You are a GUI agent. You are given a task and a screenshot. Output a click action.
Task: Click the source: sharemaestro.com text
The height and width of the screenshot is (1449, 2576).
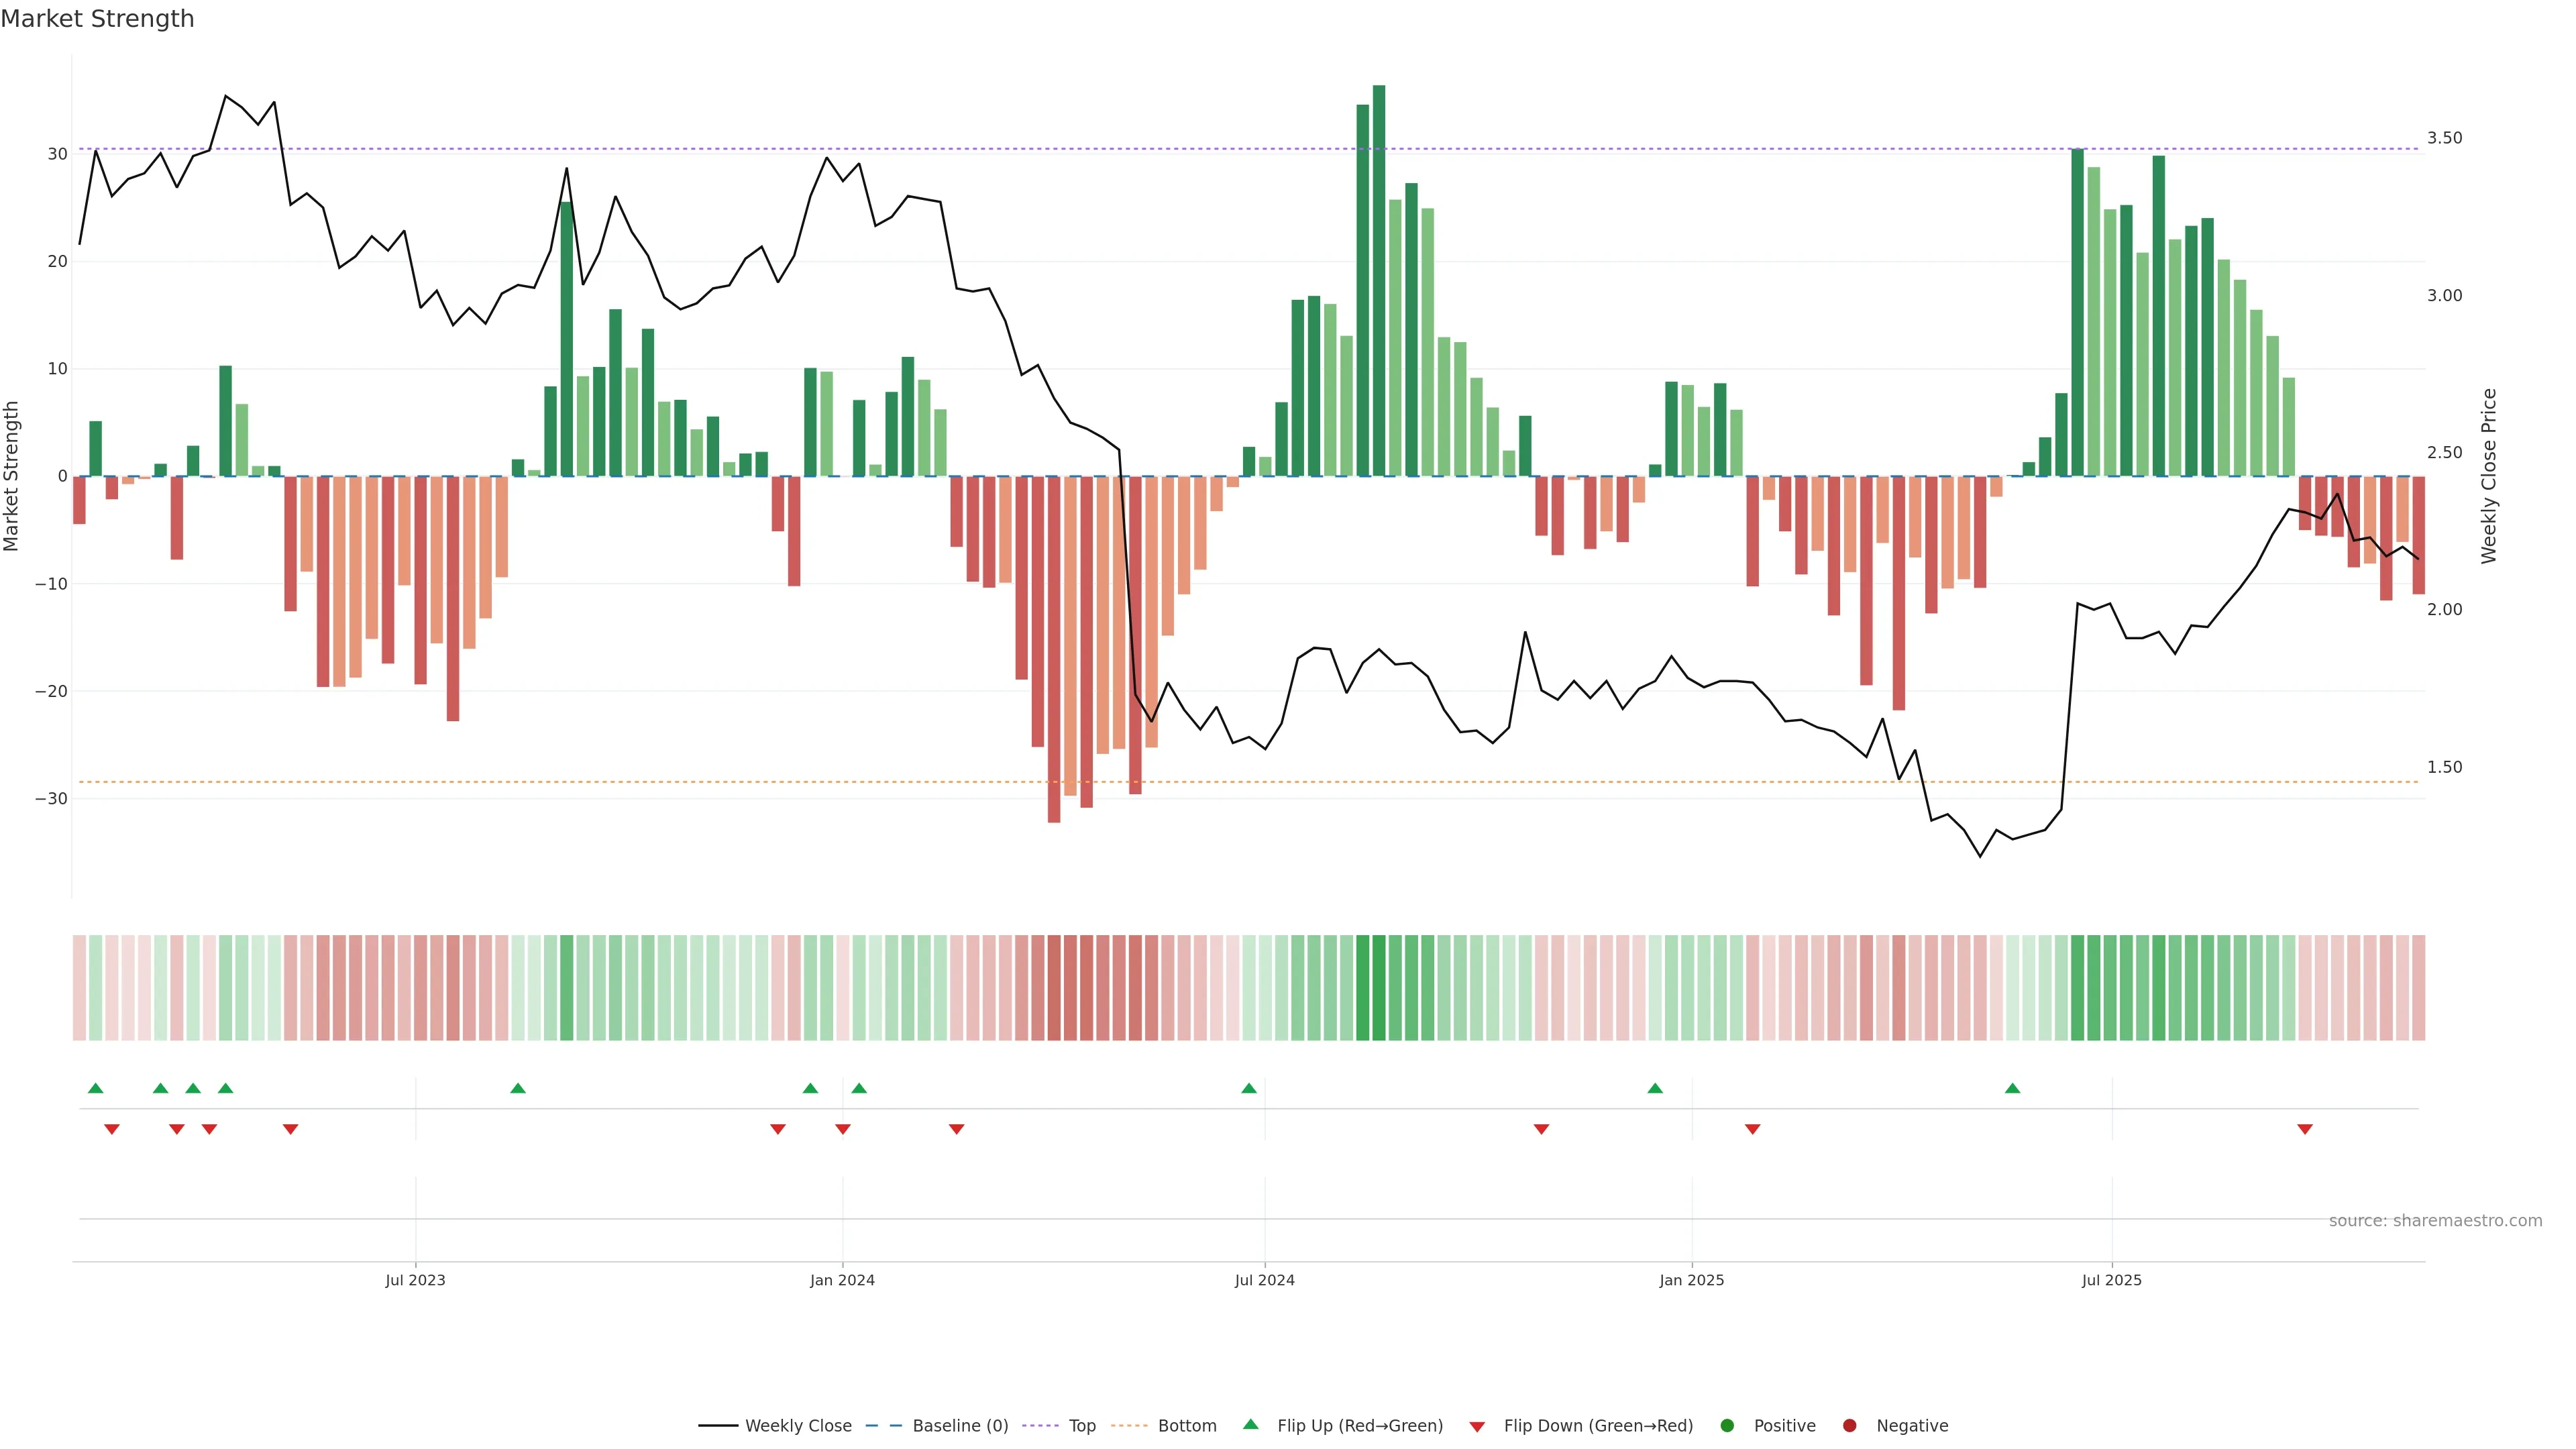pyautogui.click(x=2435, y=1221)
